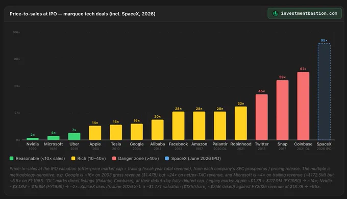This screenshot has height=199, width=347.
Task: Click the Twitter 45× red bar
Action: pyautogui.click(x=262, y=117)
